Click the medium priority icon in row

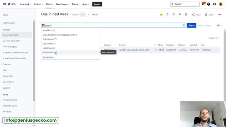(x=156, y=50)
